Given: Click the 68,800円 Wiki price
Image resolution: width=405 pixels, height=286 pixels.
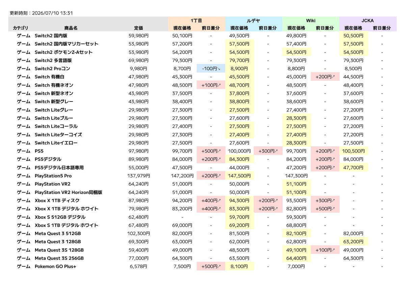Looking at the screenshot, I should coord(296,225).
